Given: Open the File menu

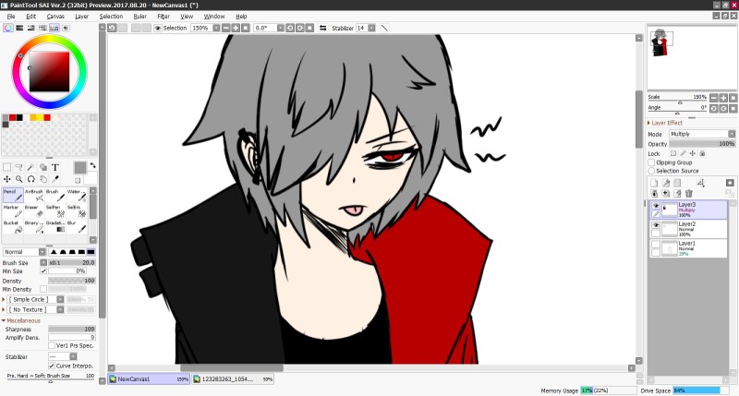Looking at the screenshot, I should [x=11, y=16].
